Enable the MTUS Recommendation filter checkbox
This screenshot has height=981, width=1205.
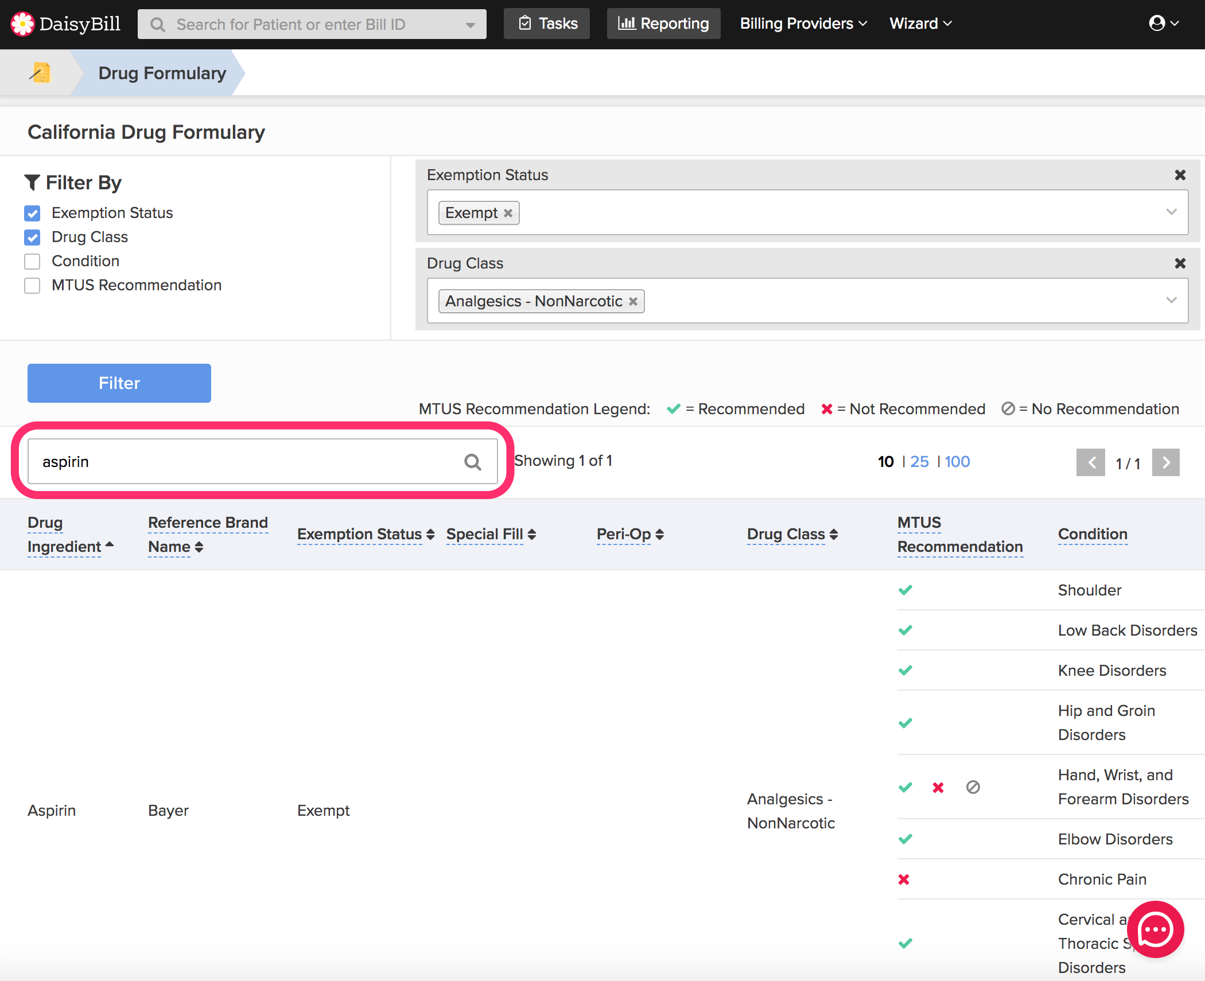click(33, 286)
